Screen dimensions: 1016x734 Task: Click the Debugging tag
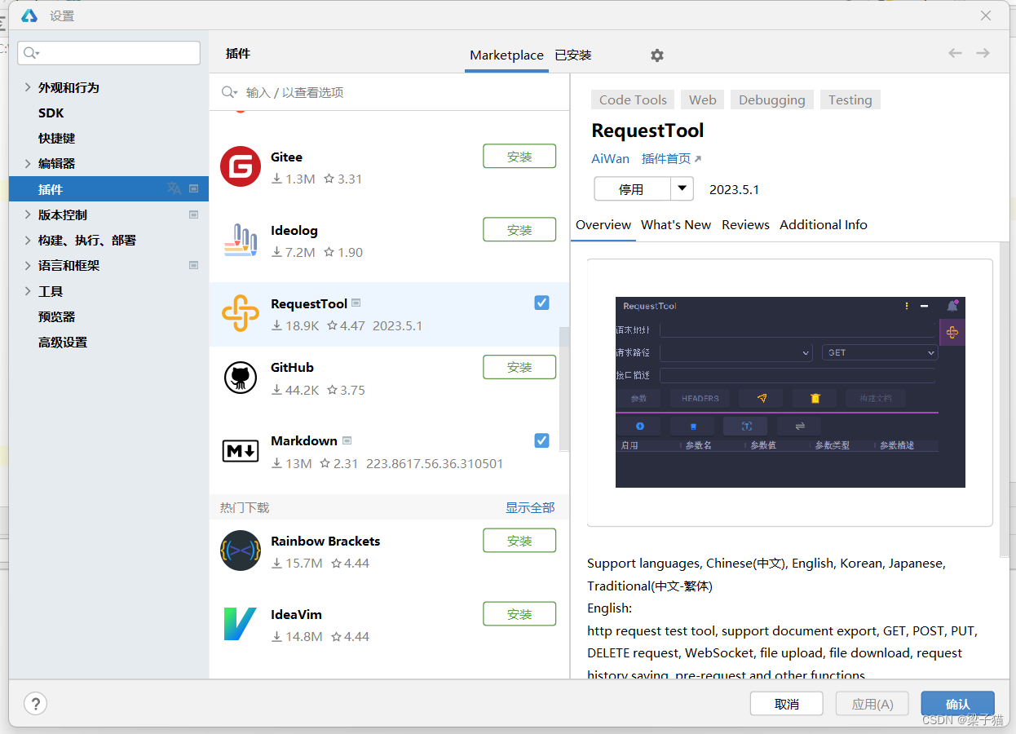772,99
